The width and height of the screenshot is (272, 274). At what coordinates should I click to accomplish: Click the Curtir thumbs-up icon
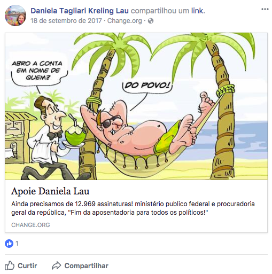tap(10, 266)
